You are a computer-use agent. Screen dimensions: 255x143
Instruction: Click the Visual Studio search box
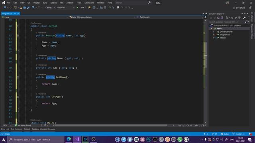133,3
